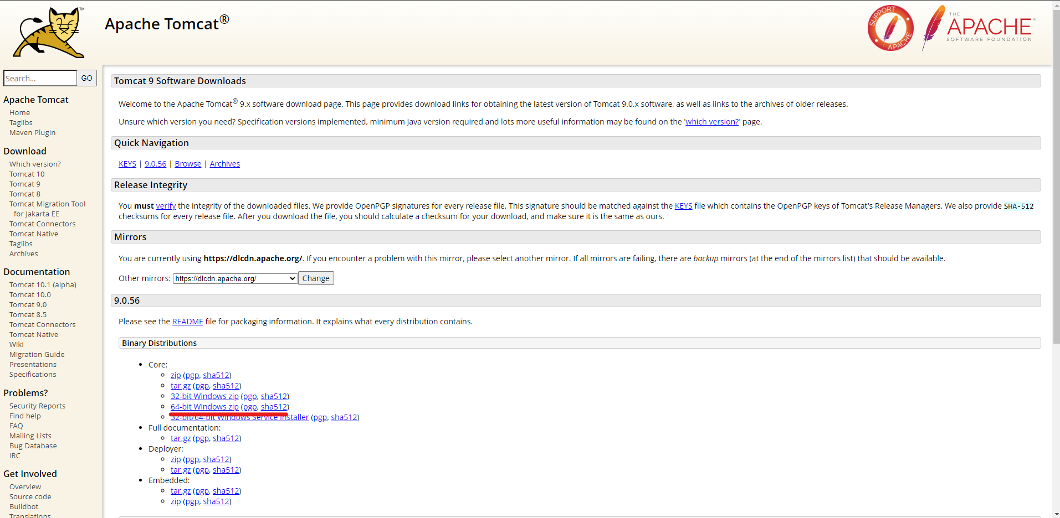
Task: Open the Source code link
Action: coord(30,496)
